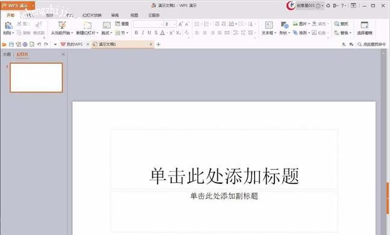The height and width of the screenshot is (235, 390).
Task: Click the Print icon in quick toolbar
Action: (25, 45)
